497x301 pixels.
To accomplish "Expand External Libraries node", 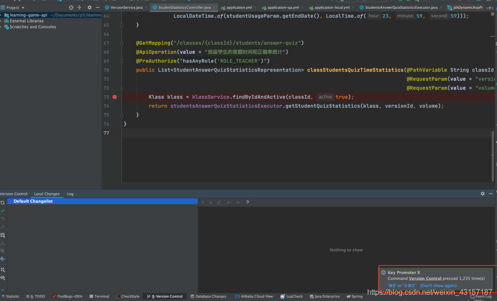I will pos(1,21).
